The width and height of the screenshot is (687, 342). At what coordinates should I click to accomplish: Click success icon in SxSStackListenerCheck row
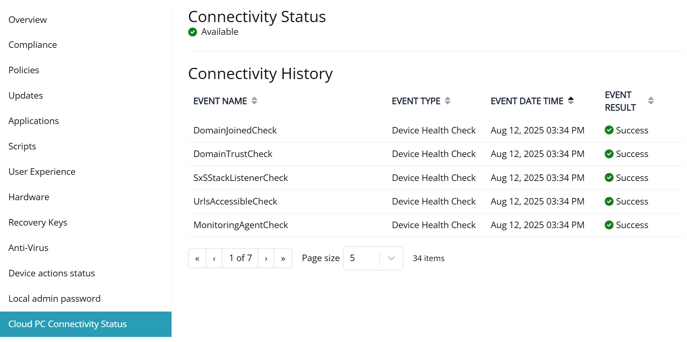pos(609,178)
